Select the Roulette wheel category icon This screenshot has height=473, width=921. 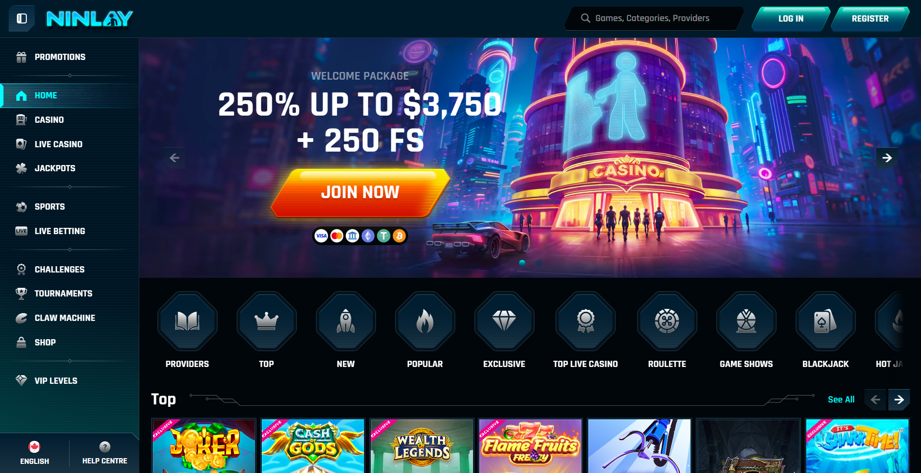coord(667,321)
